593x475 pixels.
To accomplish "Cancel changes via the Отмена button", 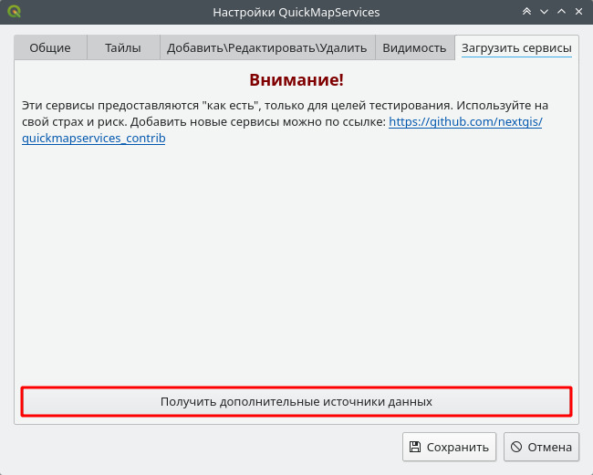I will (542, 447).
